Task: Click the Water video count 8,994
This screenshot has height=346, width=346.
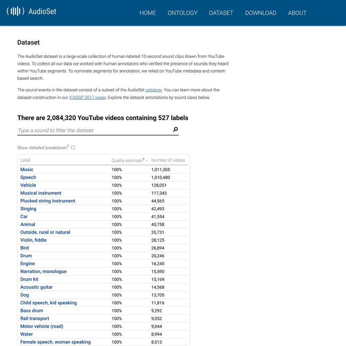Action: (x=156, y=334)
